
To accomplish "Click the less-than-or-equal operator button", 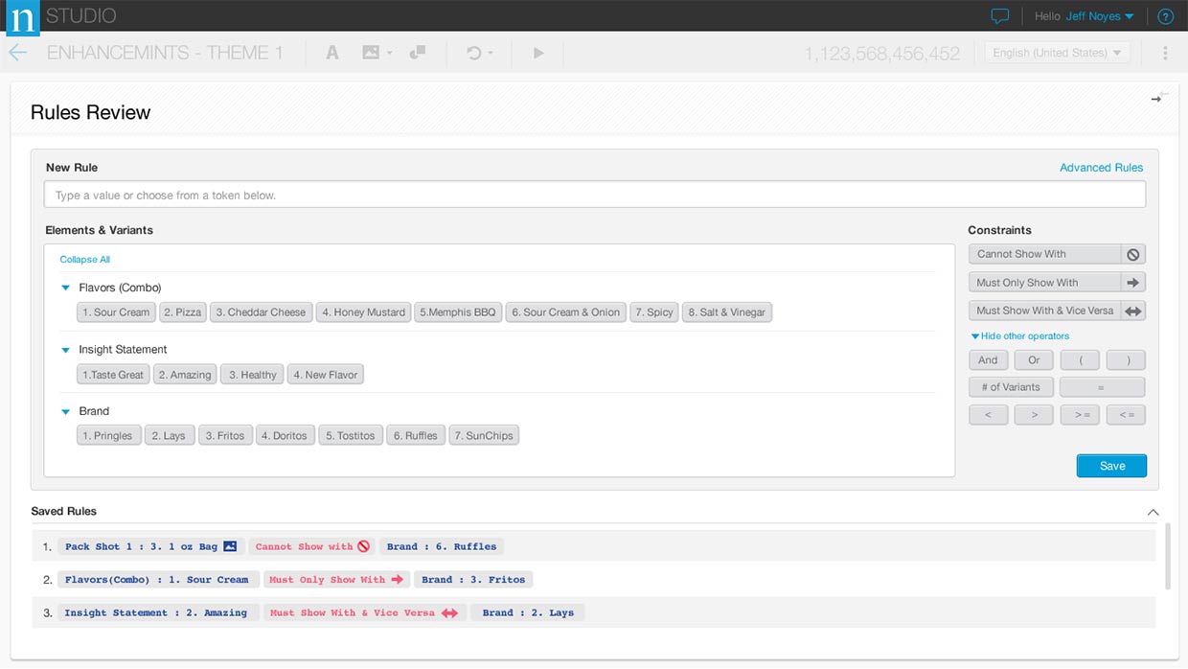I will pos(1126,415).
